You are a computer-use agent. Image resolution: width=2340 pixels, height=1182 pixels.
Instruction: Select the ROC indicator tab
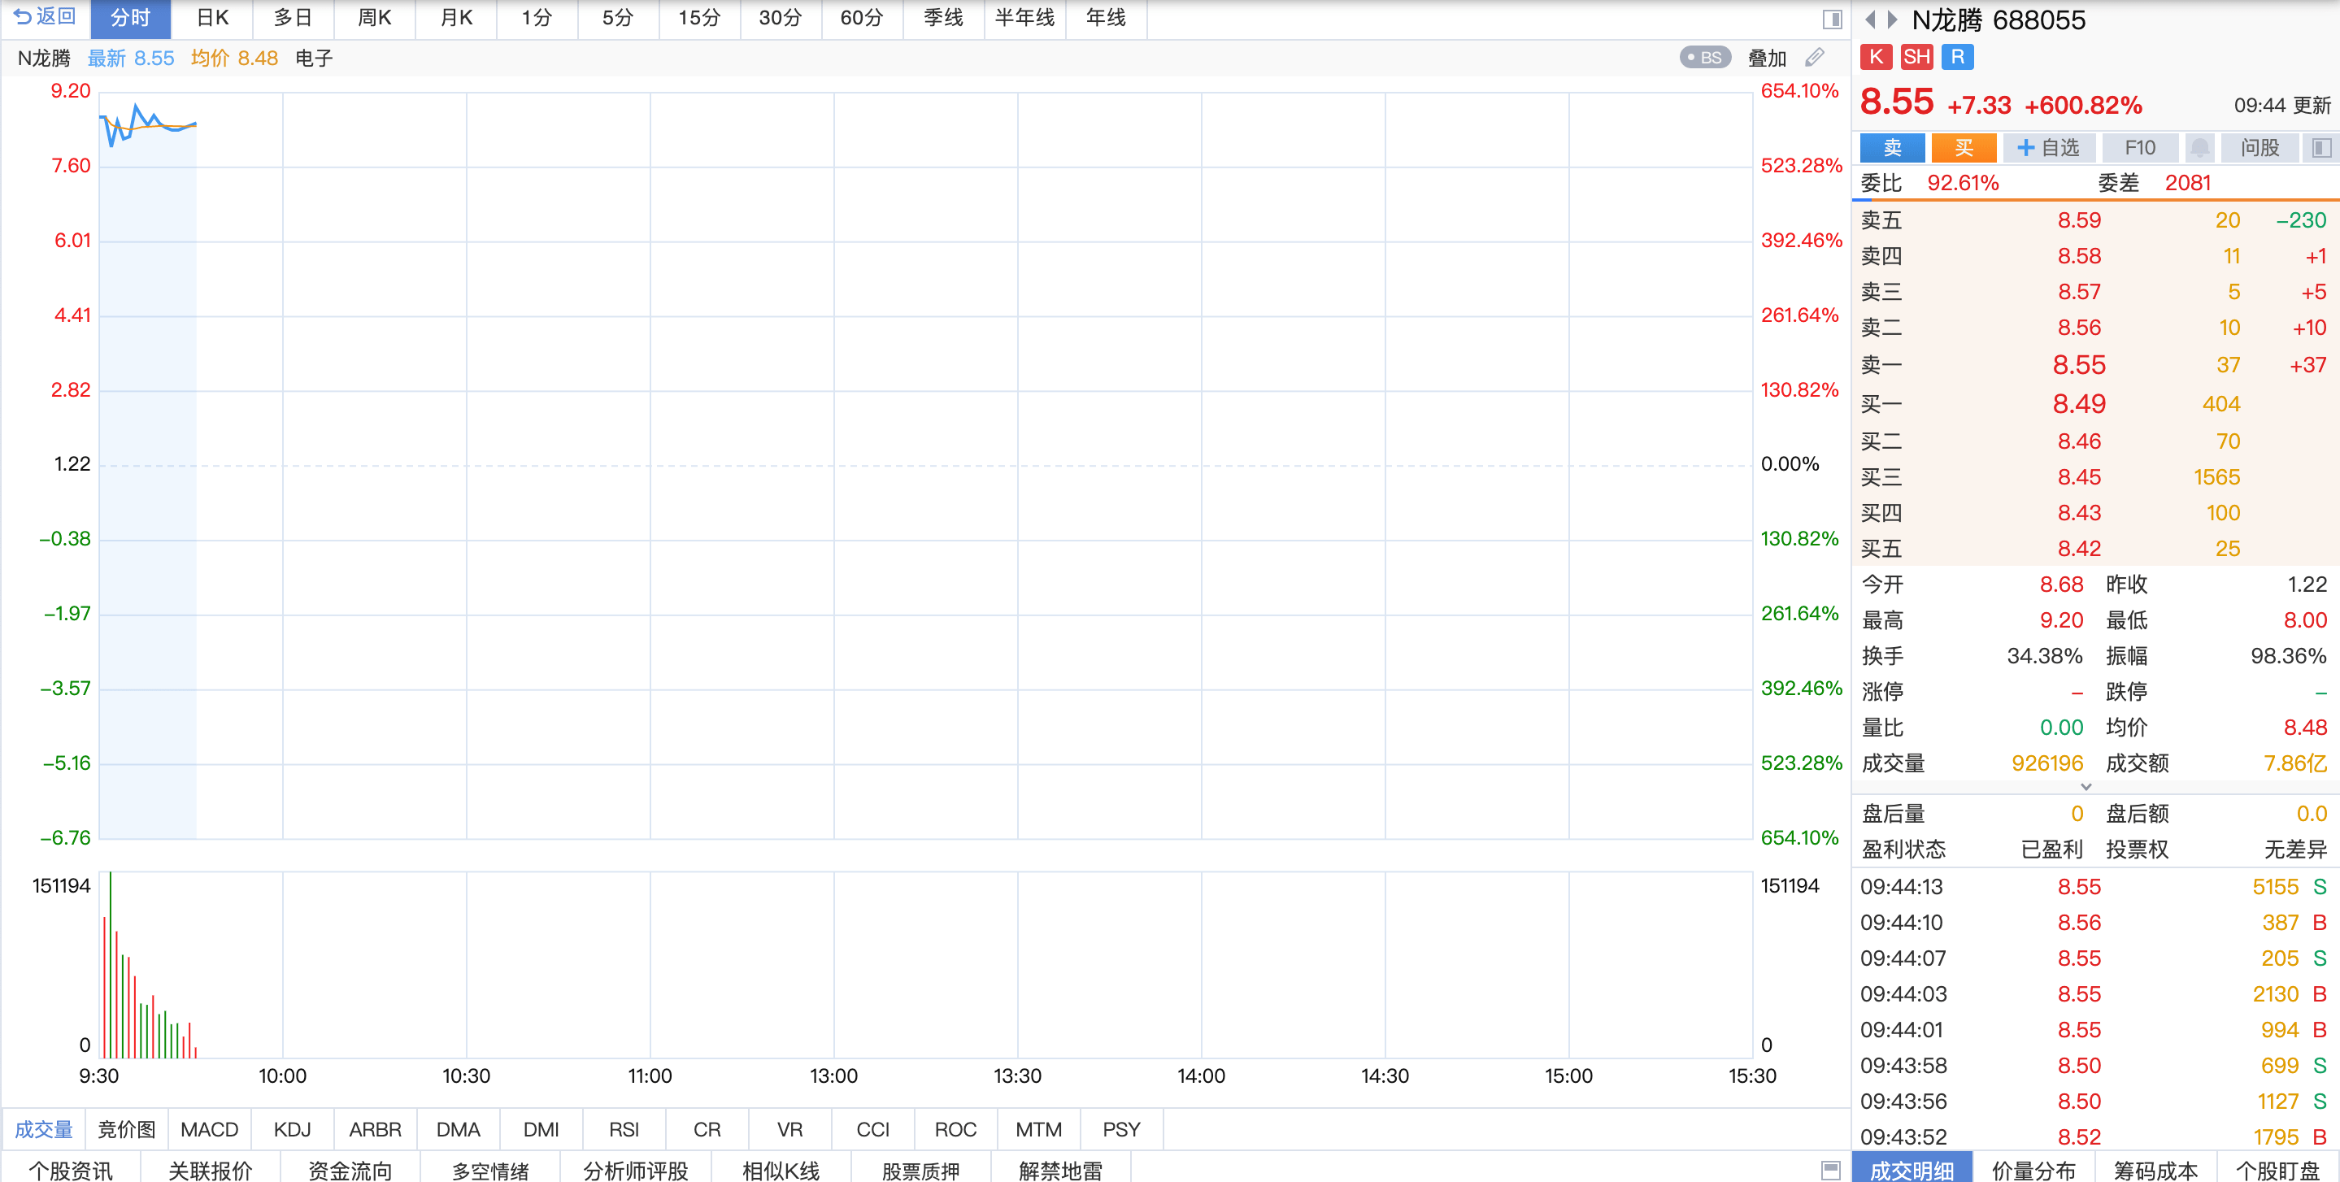[955, 1129]
